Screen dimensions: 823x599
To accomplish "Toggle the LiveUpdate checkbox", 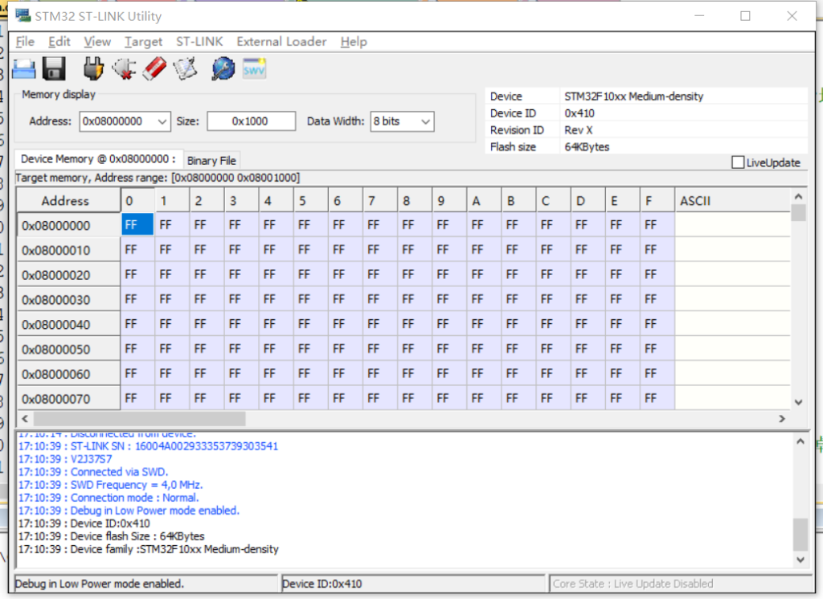I will [x=738, y=162].
